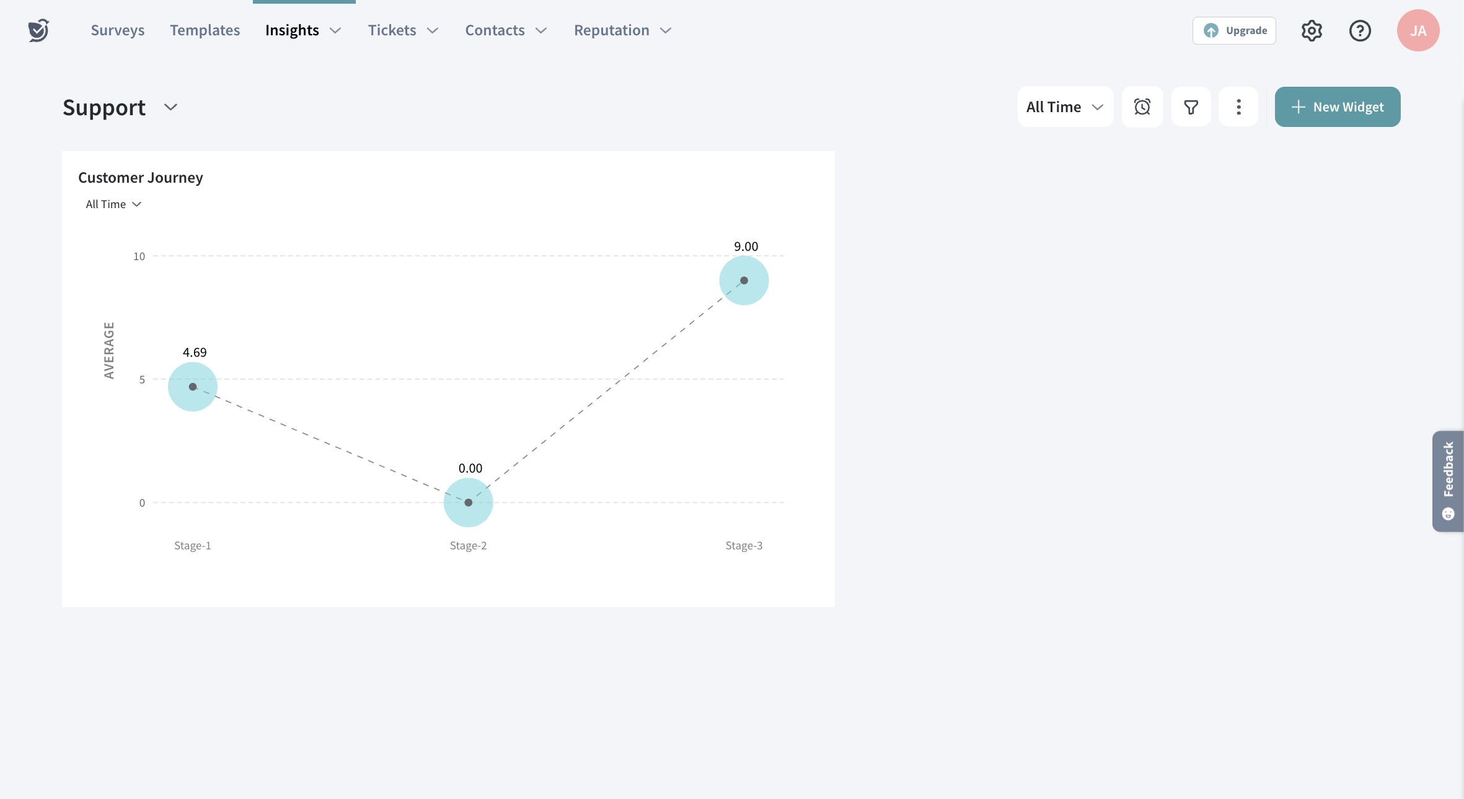Go to the Surveys tab

pyautogui.click(x=117, y=30)
